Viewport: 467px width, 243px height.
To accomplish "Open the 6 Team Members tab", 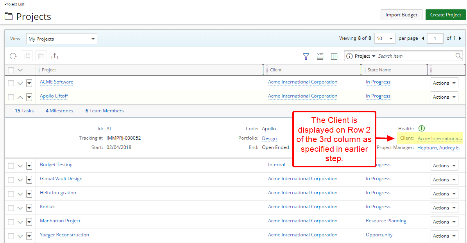I will (x=104, y=111).
